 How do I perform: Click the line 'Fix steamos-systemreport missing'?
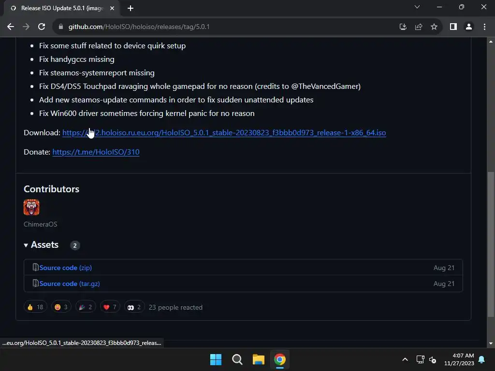point(97,73)
